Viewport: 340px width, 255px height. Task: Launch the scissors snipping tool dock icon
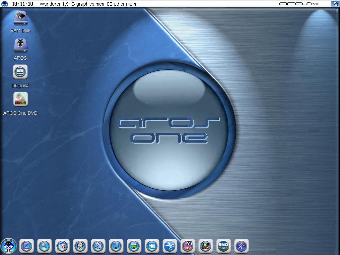coord(170,246)
